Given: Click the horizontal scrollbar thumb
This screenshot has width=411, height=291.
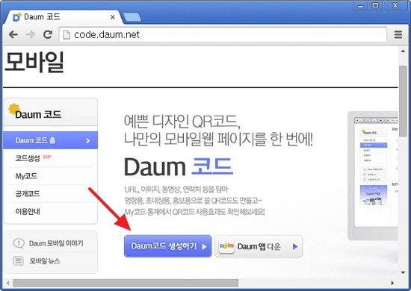Looking at the screenshot, I should (126, 283).
